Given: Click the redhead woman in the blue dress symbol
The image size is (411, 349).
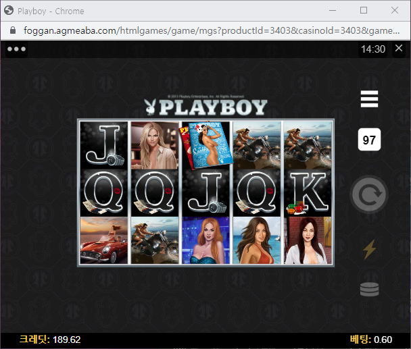Looking at the screenshot, I should (206, 240).
